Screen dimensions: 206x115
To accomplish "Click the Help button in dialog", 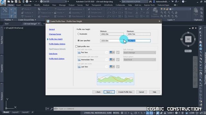I will (154, 92).
